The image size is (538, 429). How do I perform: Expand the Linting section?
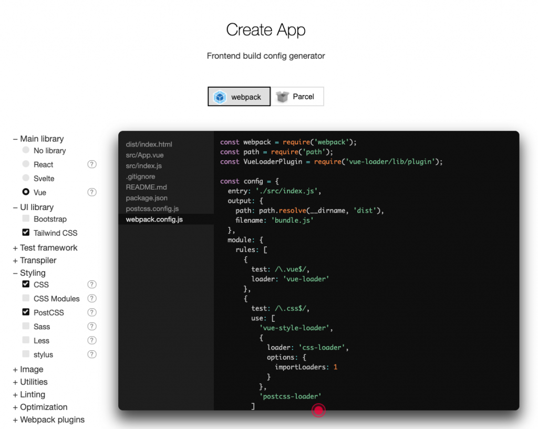click(x=29, y=394)
